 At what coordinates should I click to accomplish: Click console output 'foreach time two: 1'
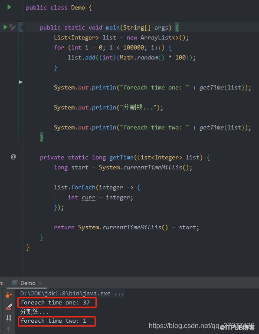point(53,321)
